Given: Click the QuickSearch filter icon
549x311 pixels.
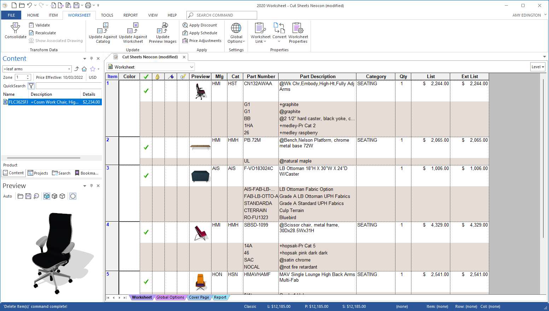Looking at the screenshot, I should [31, 86].
